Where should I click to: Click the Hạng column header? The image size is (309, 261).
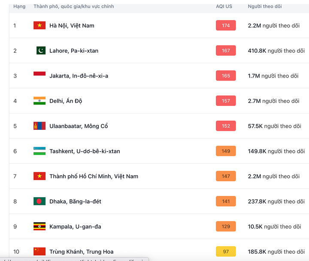[x=19, y=6]
